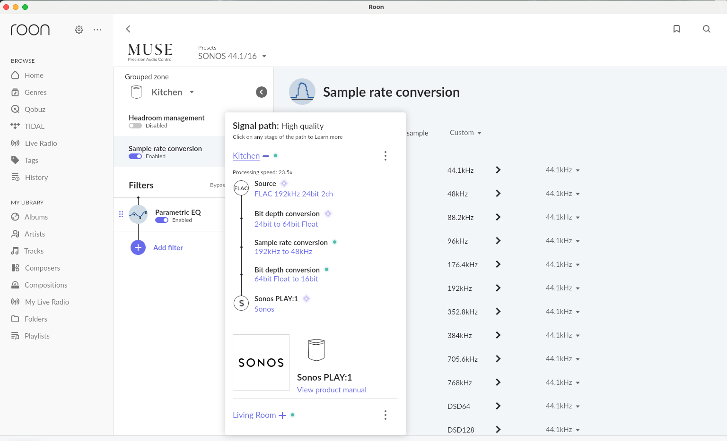Open Kitchen zone three-dot options
The height and width of the screenshot is (441, 727).
[385, 156]
